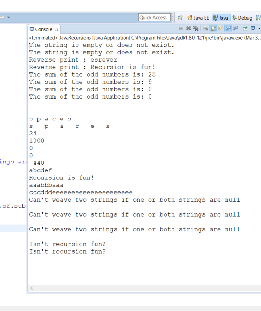Screen dimensions: 261x311
Task: Pin the console with the Pin Console icon
Action: (245, 28)
